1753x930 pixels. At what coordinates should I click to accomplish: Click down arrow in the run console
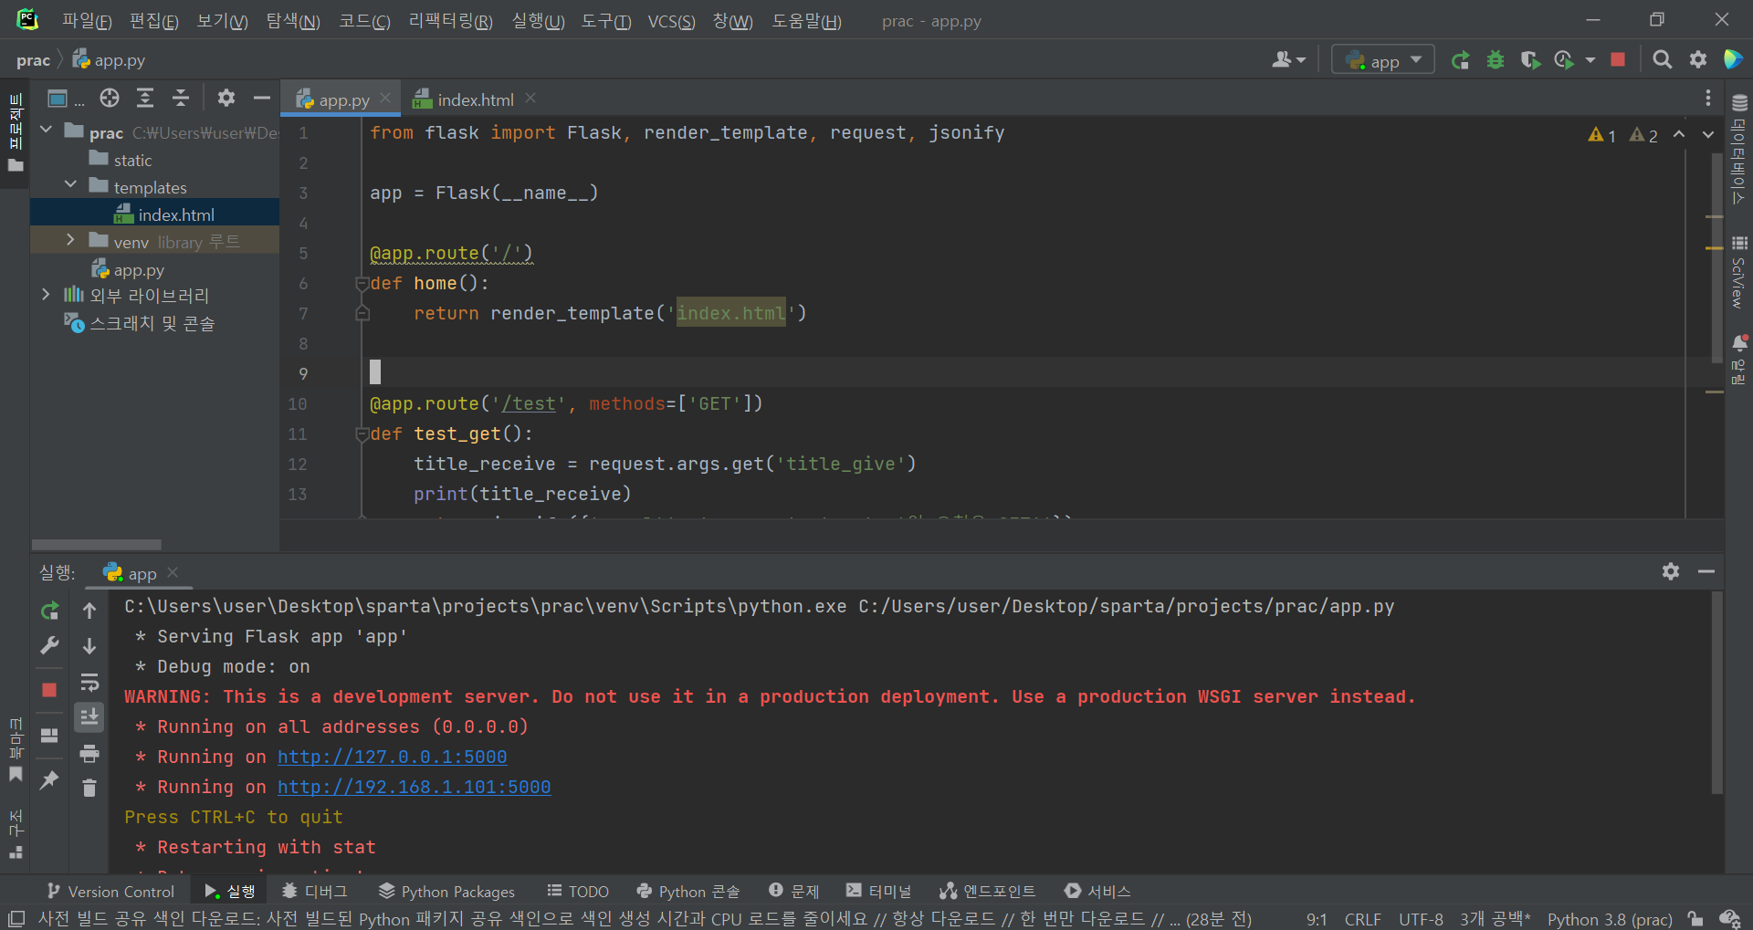point(89,645)
